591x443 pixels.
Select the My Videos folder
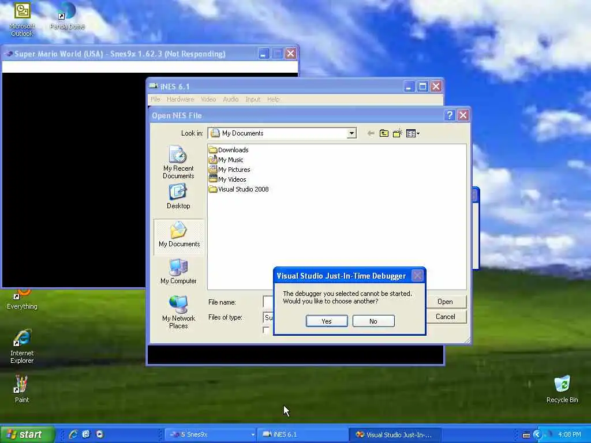(x=227, y=179)
